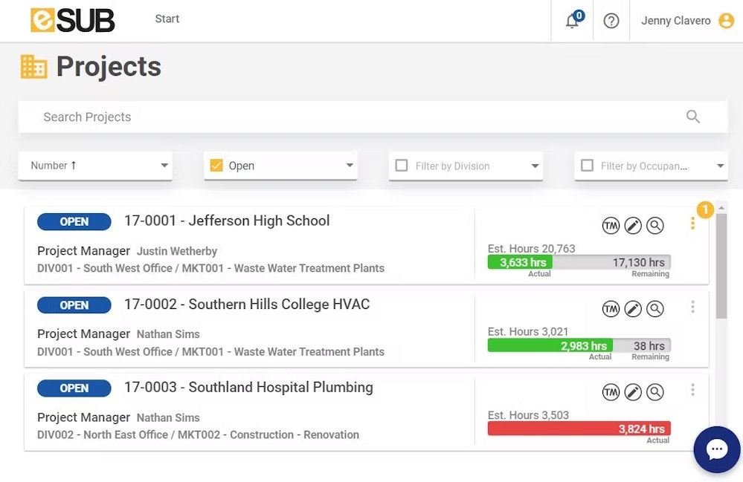Expand the Filter by Division dropdown arrow

click(x=535, y=166)
